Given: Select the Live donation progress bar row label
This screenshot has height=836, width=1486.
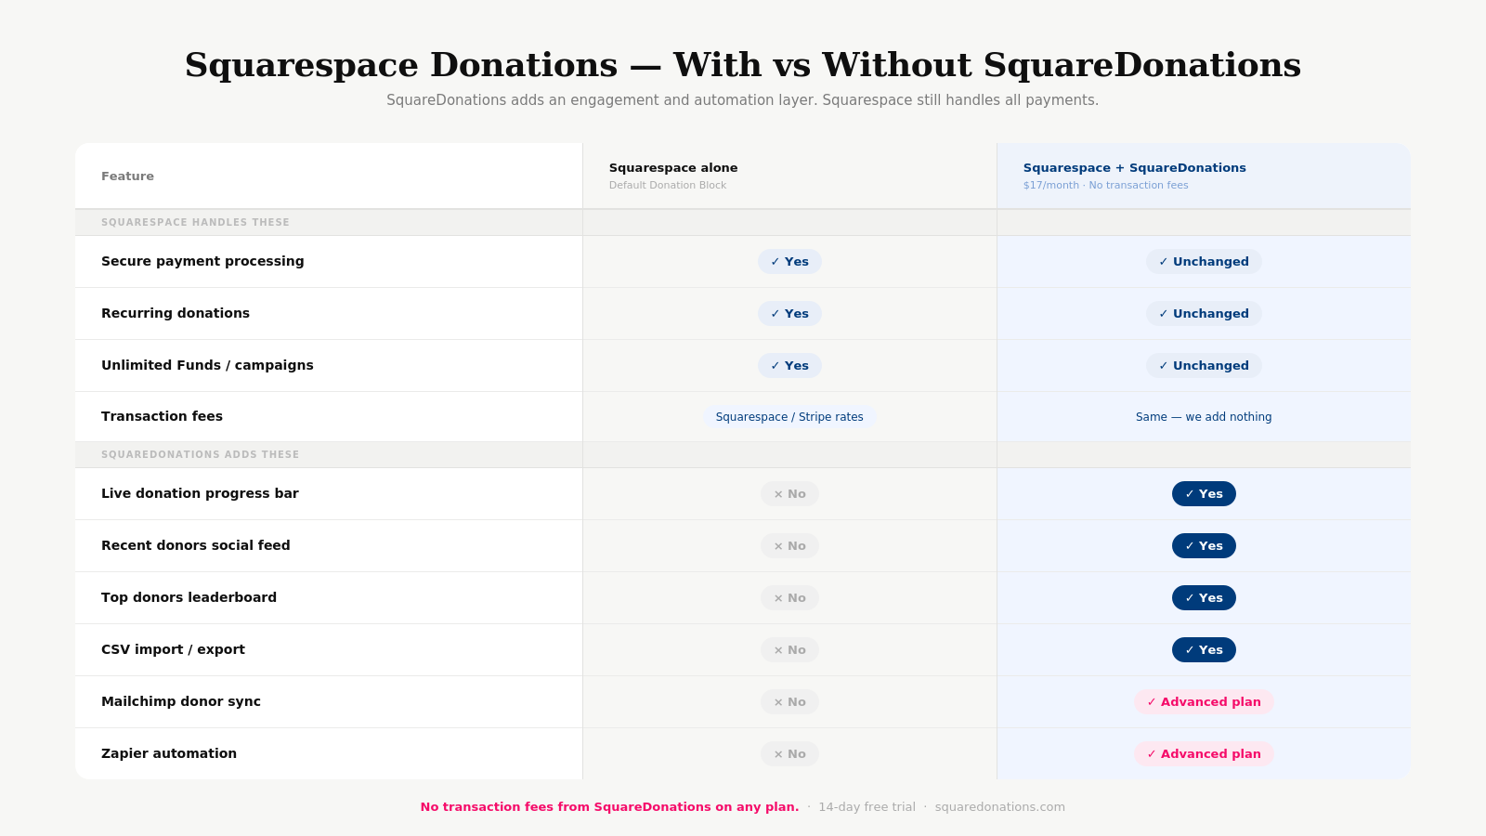Looking at the screenshot, I should click(200, 493).
